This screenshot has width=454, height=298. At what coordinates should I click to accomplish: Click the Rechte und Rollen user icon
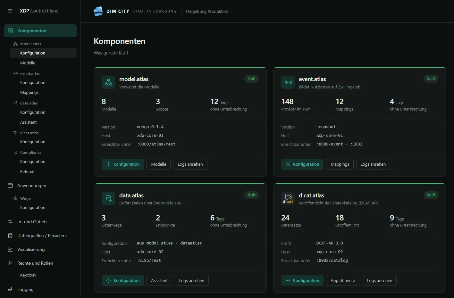(10, 263)
